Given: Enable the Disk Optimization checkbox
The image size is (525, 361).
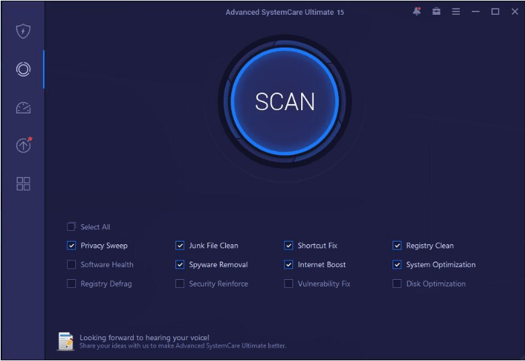Looking at the screenshot, I should coord(397,284).
